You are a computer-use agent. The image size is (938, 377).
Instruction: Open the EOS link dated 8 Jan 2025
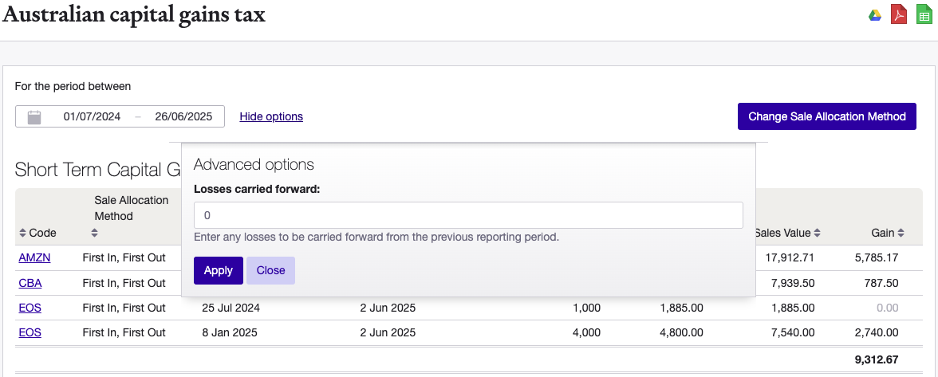(x=30, y=332)
